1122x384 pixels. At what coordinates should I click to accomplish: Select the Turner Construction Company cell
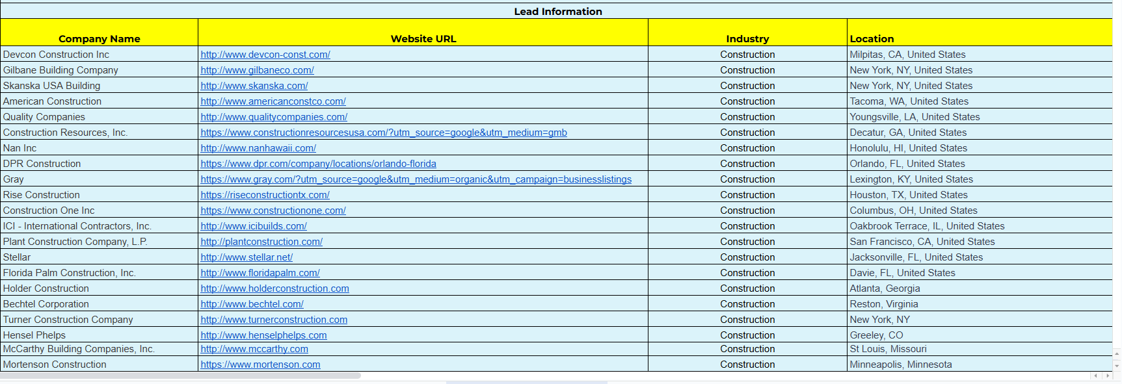(99, 320)
